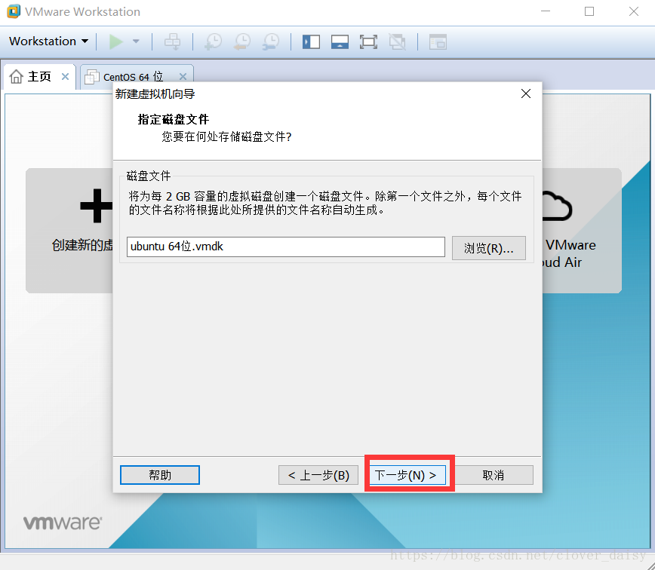Maximize the VMware Workstation window
655x570 pixels.
pos(589,11)
